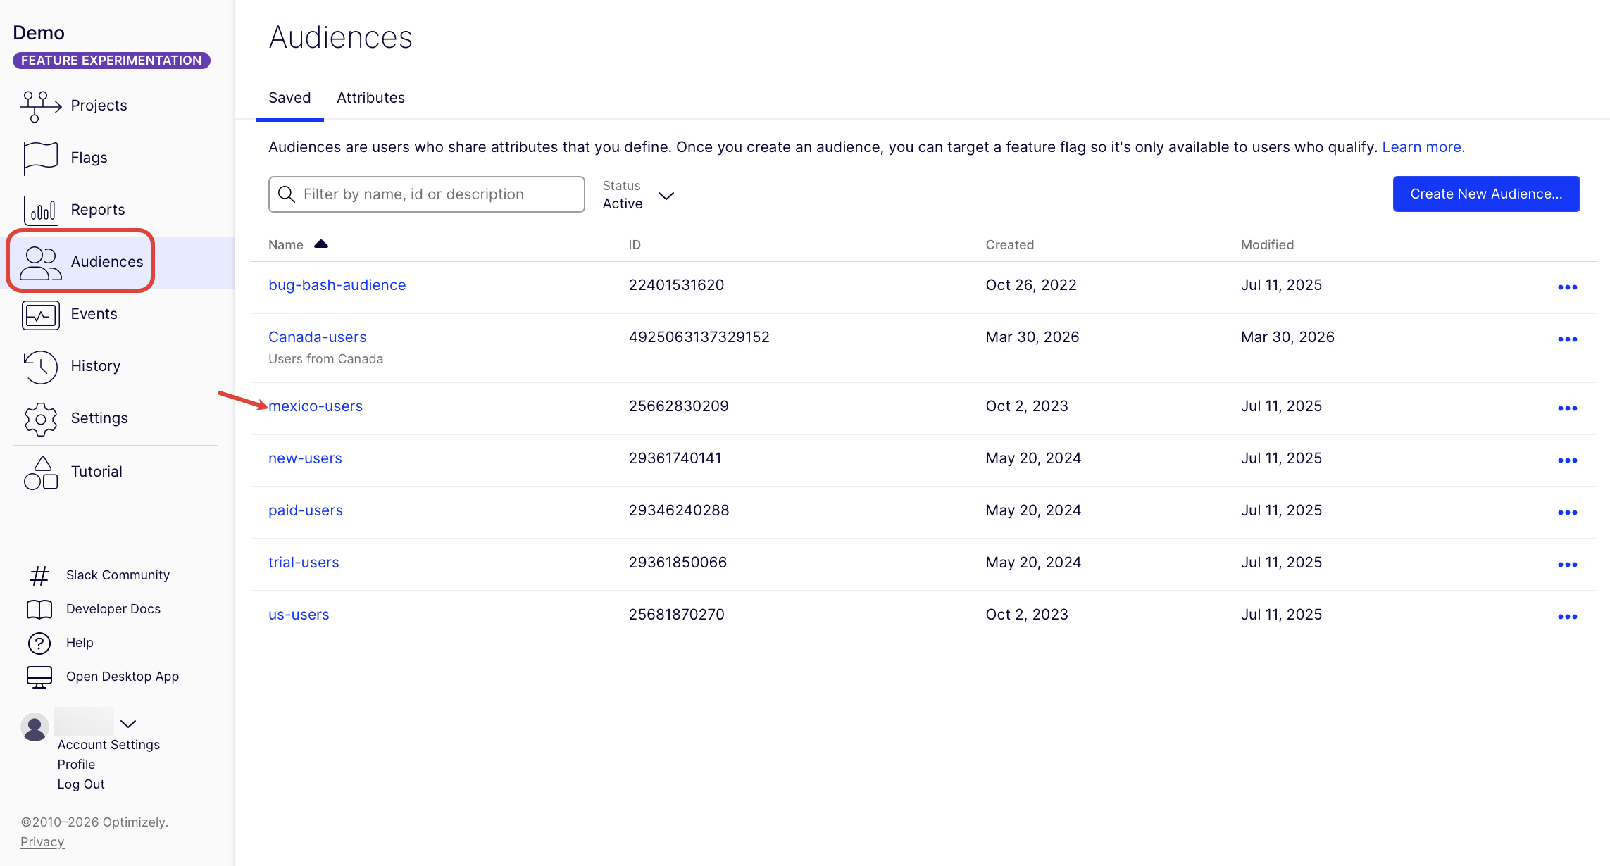
Task: Click the Help question mark icon
Action: pyautogui.click(x=39, y=643)
